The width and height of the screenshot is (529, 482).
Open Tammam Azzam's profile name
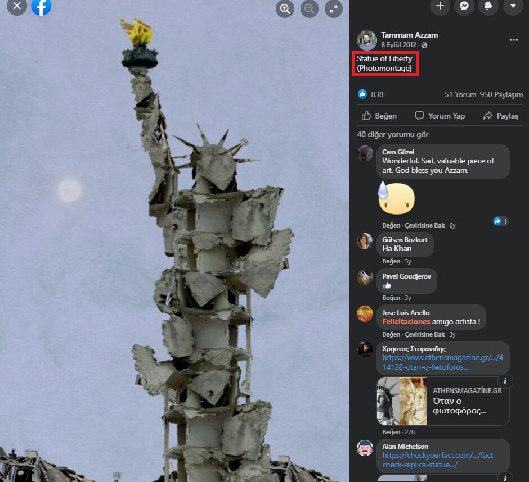(x=409, y=35)
